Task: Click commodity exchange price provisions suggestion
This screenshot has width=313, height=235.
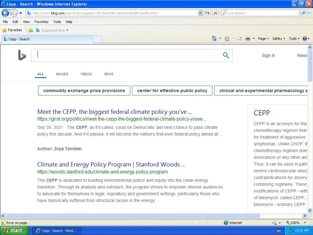Action: (84, 91)
